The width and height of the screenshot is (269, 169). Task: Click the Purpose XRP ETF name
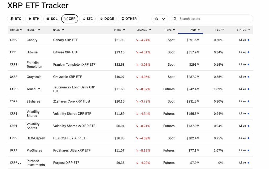pos(66,163)
